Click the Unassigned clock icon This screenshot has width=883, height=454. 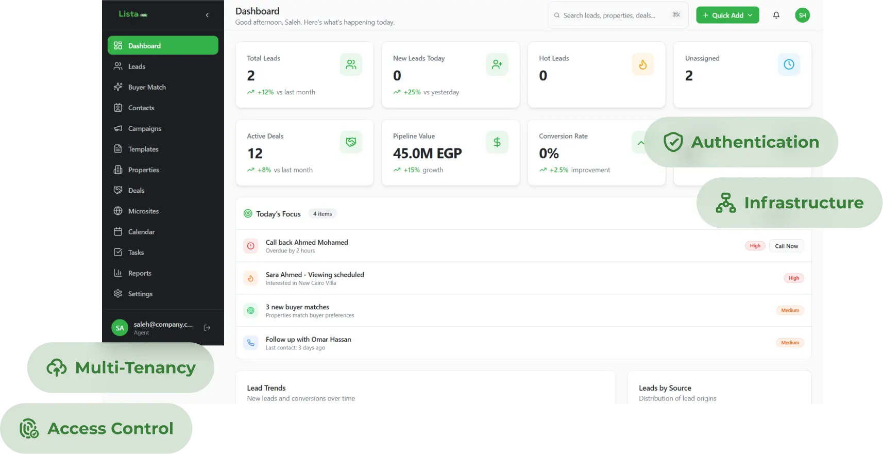click(x=788, y=64)
